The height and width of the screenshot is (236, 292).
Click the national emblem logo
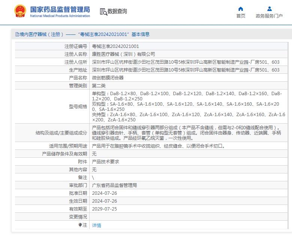[x=20, y=12]
